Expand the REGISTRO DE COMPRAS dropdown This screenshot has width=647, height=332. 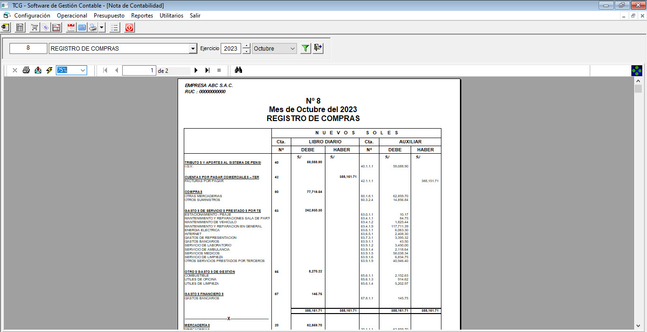point(193,48)
